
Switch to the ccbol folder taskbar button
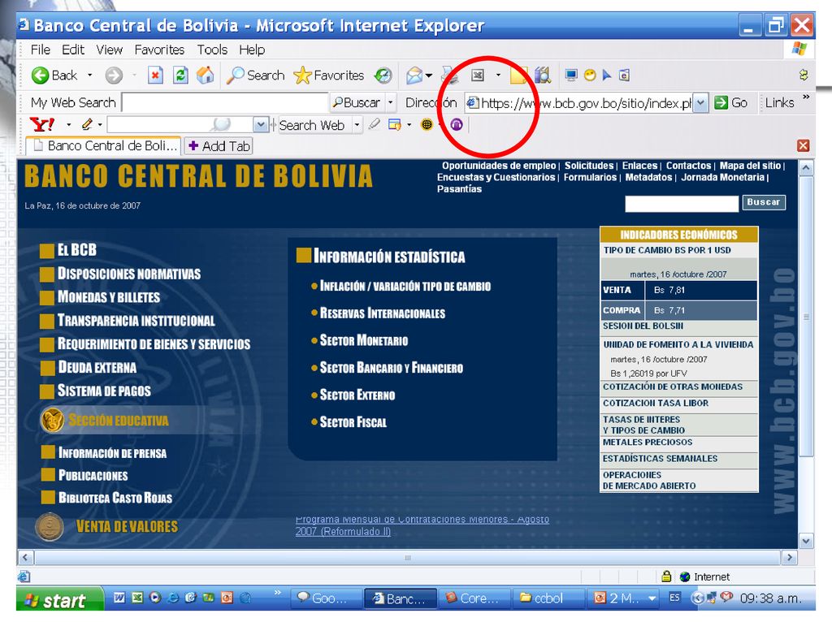coord(548,598)
